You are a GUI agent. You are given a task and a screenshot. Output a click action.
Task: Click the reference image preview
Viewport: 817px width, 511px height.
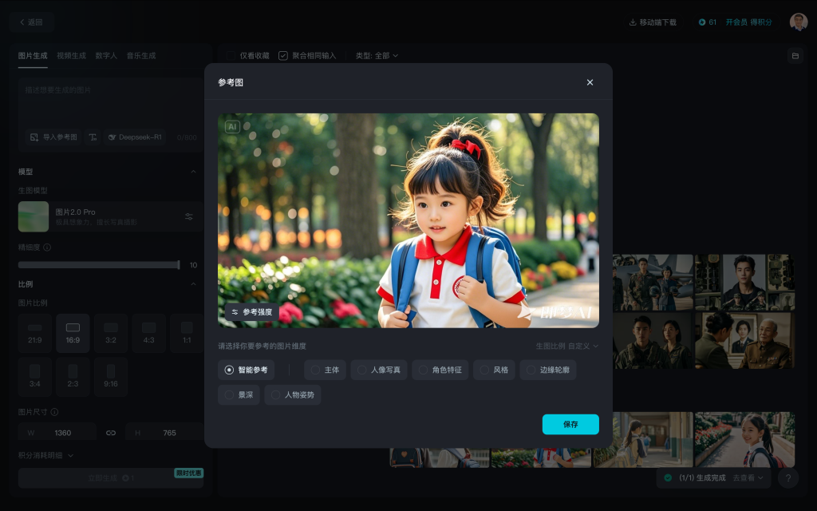tap(408, 220)
